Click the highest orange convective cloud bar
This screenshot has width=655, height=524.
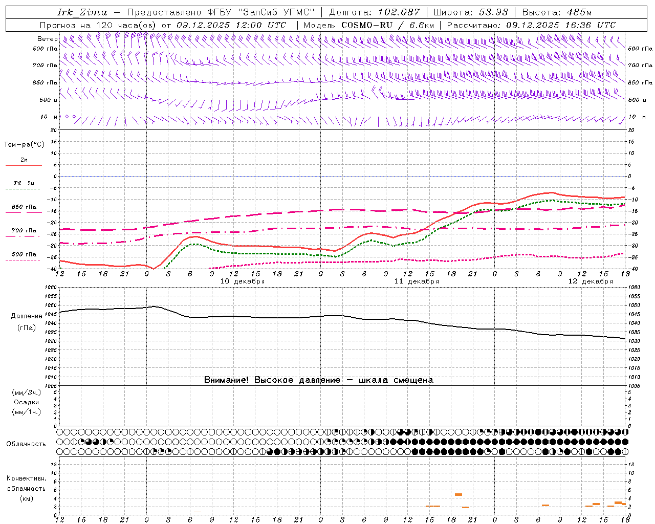[x=458, y=494]
